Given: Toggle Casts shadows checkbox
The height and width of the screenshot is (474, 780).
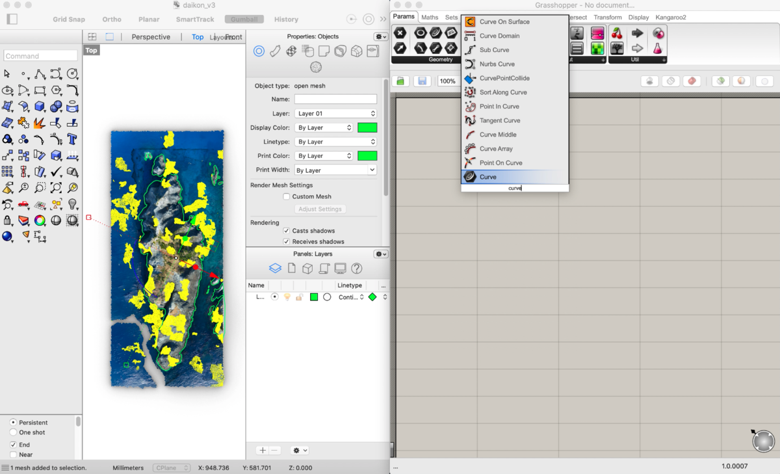Looking at the screenshot, I should click(x=286, y=231).
